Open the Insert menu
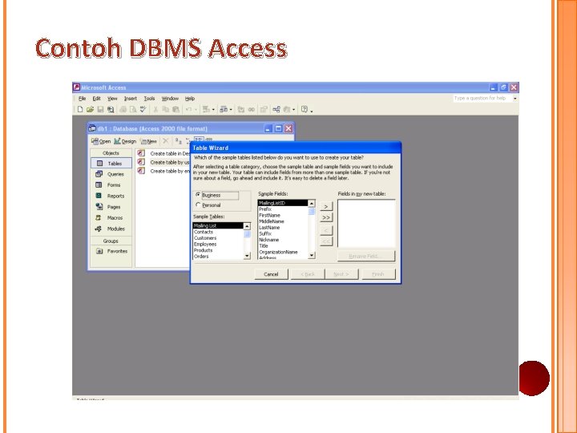577x433 pixels. click(131, 99)
